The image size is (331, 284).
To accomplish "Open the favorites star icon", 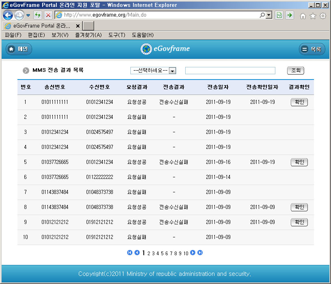I will pyautogui.click(x=313, y=16).
